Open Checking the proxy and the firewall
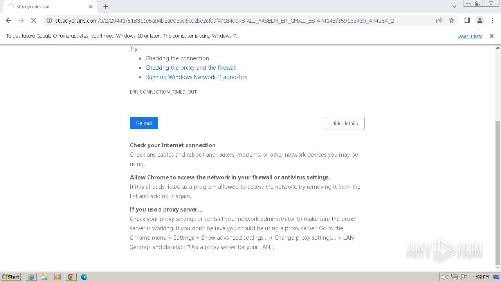The image size is (501, 282). tap(191, 67)
